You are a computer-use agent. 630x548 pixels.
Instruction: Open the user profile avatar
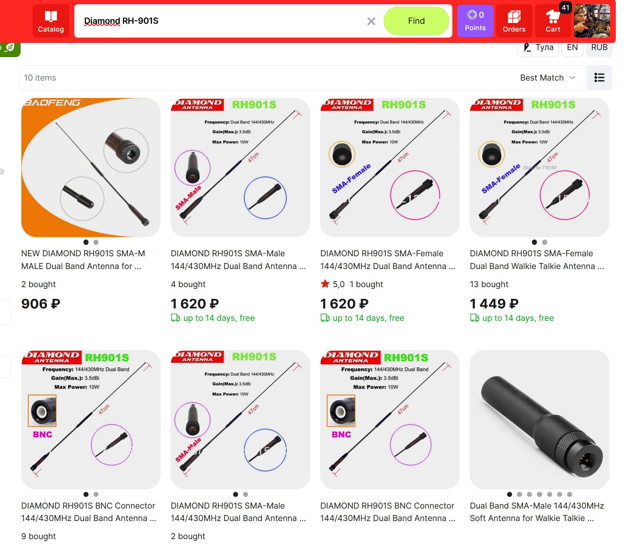[x=592, y=21]
